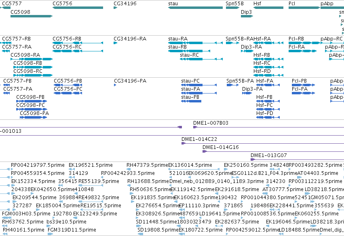Click the Hsf gene bar
Screen dimensions: 344x236
click(x=268, y=8)
